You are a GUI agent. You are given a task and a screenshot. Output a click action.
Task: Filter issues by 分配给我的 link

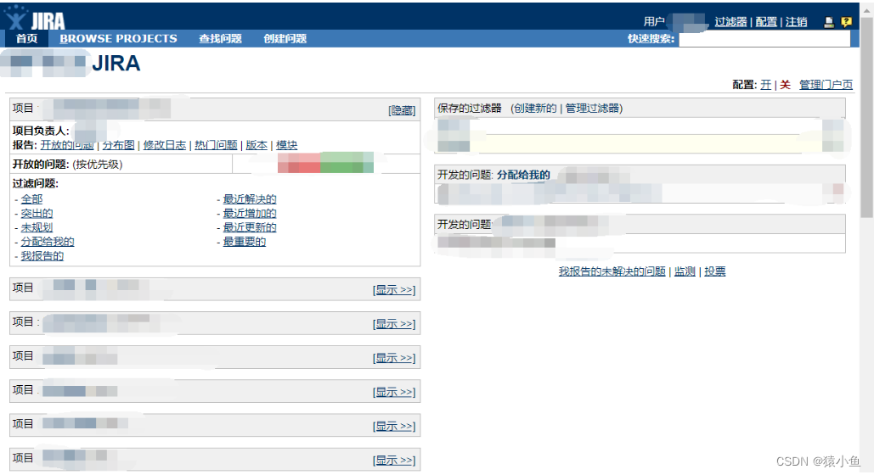(x=48, y=242)
